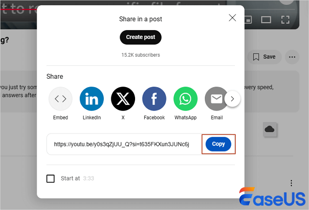Copy the video link

click(219, 144)
